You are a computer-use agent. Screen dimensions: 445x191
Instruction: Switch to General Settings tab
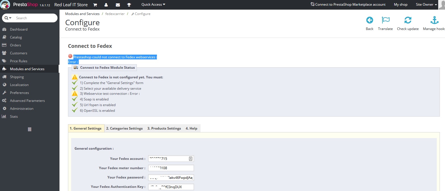86,128
